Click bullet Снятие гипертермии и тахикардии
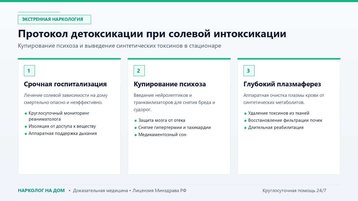The image size is (358, 201). coord(175,127)
